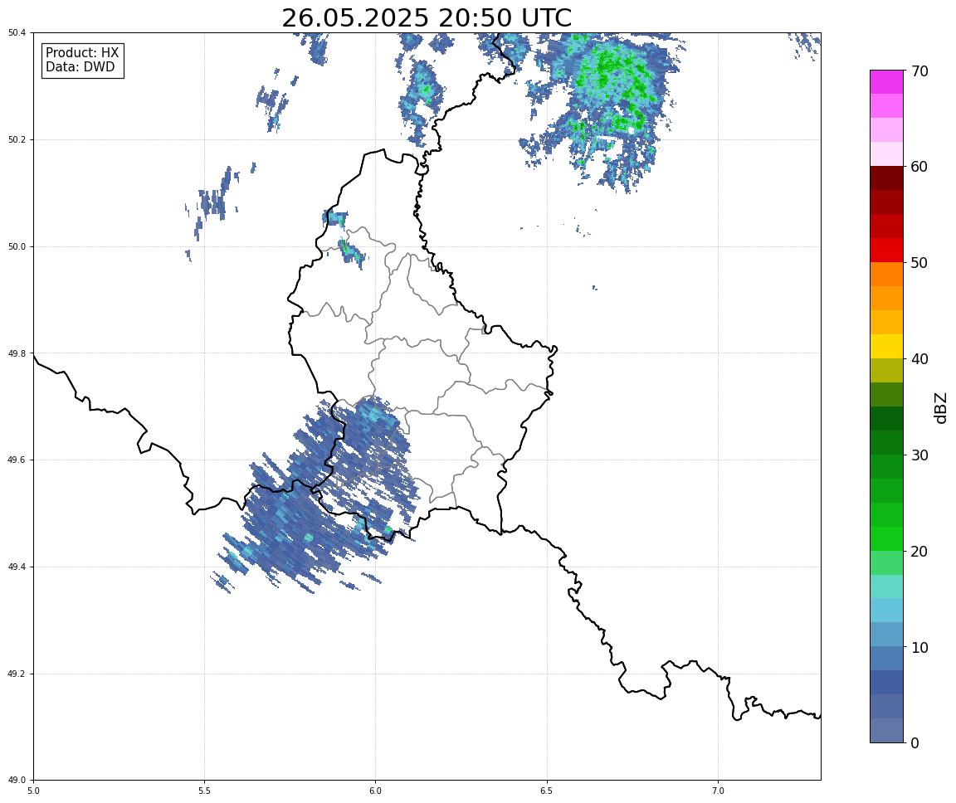Select the bright red swatch just above 50
The image size is (956, 803).
886,250
